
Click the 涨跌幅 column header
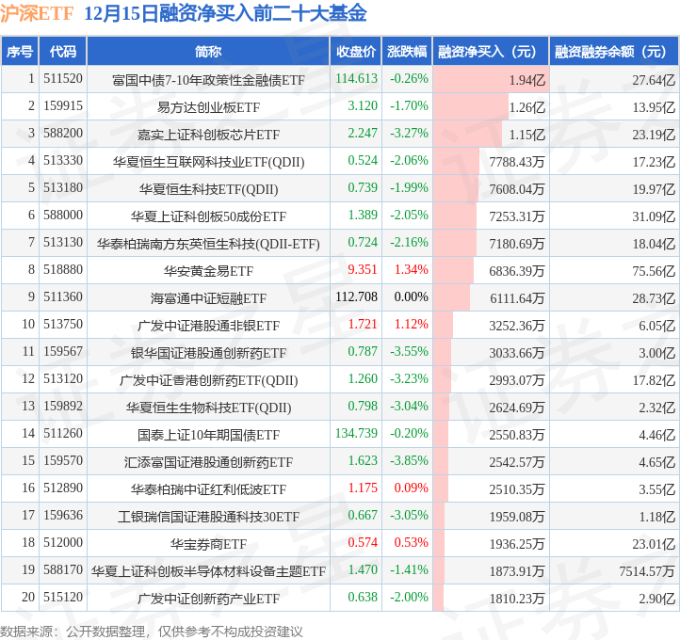(407, 52)
